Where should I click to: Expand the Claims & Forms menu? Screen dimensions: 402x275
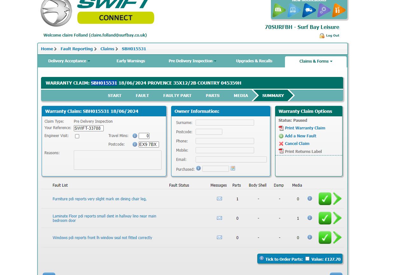click(x=316, y=61)
